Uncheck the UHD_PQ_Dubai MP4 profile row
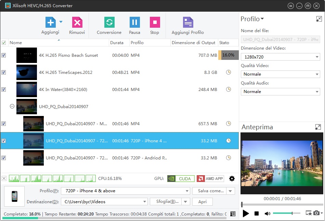This screenshot has height=221, width=325. pos(3,123)
